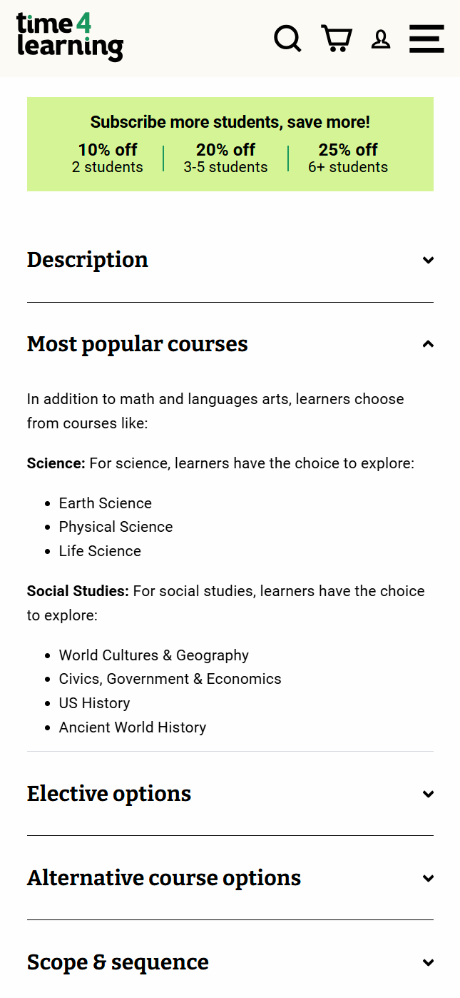Click the account profile icon
Screen dimensions: 460x998
381,39
